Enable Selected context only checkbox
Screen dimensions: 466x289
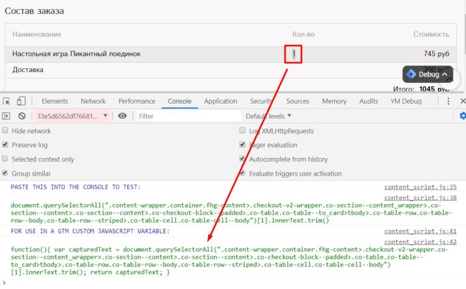tap(5, 159)
